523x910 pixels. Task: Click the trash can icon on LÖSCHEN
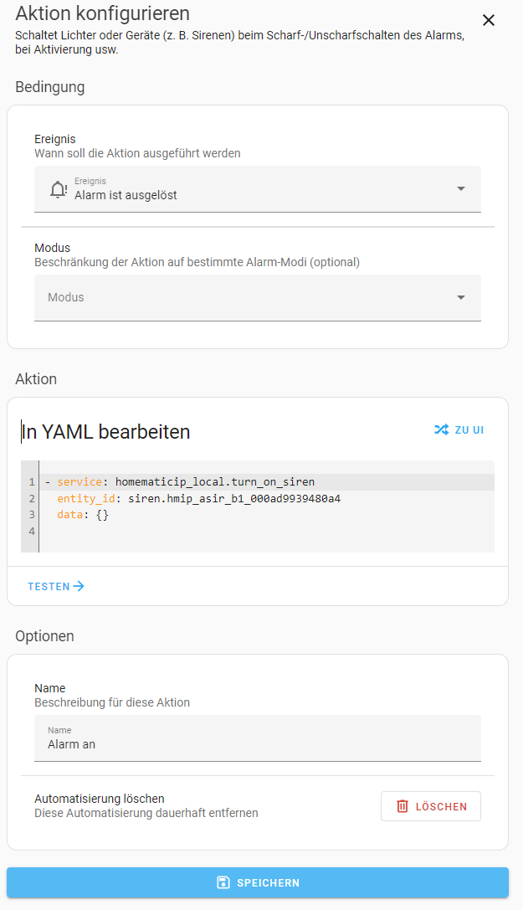[x=403, y=806]
